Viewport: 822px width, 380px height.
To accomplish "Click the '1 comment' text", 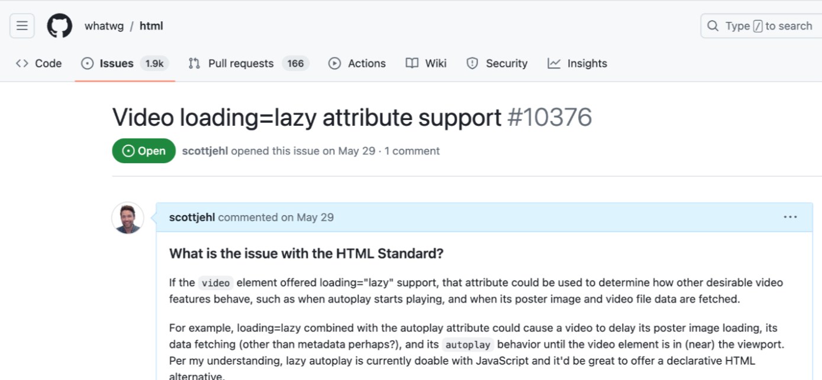I will coord(412,151).
